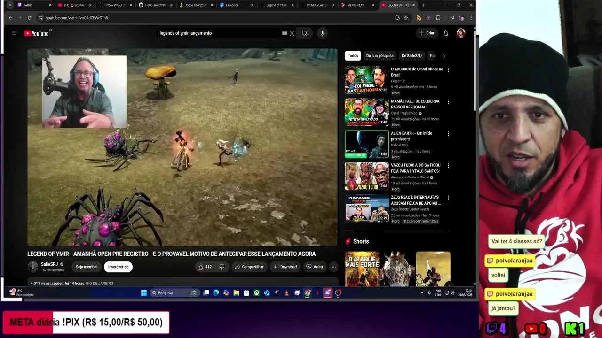Click the video player area
602x338 pixels.
click(182, 147)
